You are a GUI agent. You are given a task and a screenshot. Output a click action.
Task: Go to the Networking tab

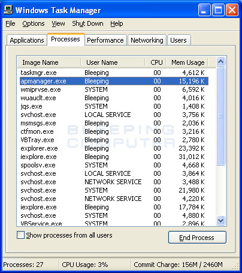pos(147,40)
